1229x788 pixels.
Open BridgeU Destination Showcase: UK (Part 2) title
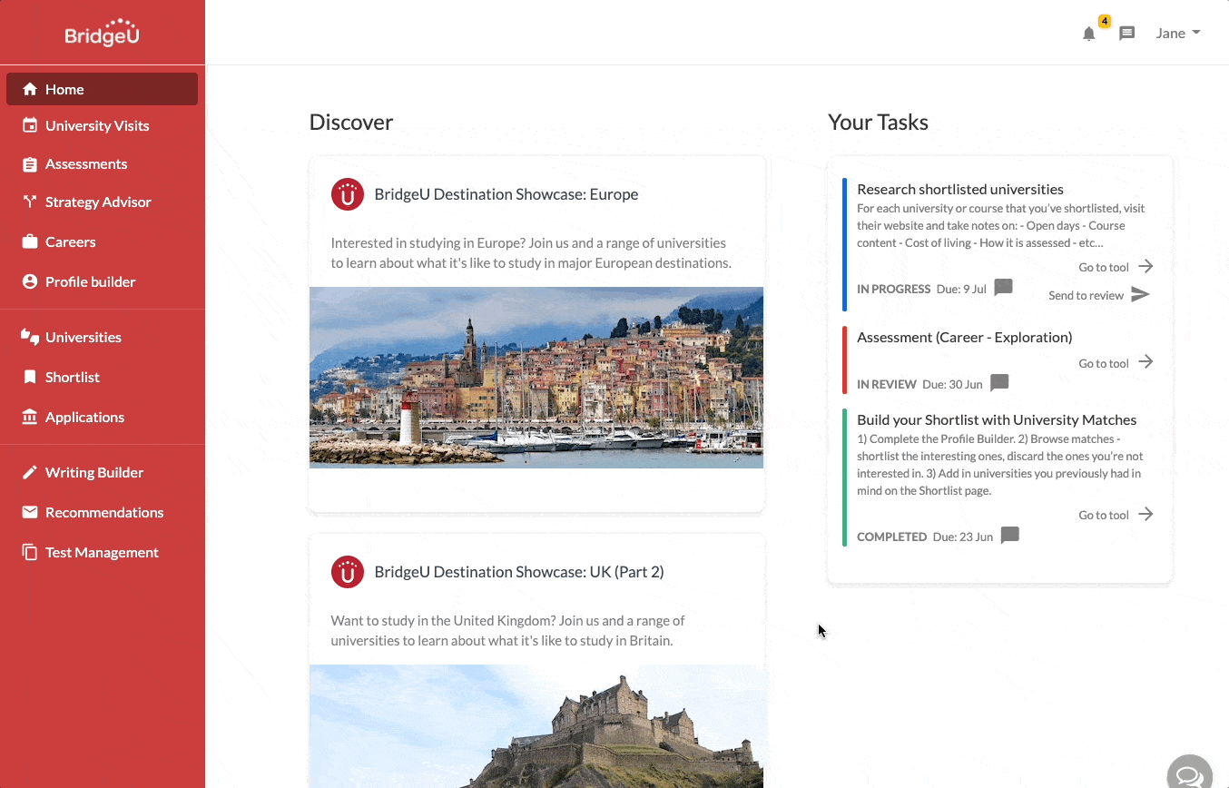519,572
